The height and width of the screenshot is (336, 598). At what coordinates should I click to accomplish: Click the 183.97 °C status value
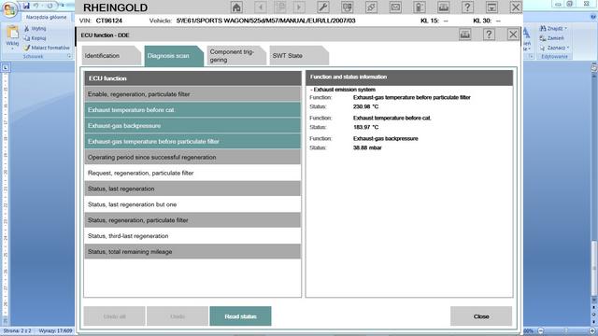click(x=365, y=127)
